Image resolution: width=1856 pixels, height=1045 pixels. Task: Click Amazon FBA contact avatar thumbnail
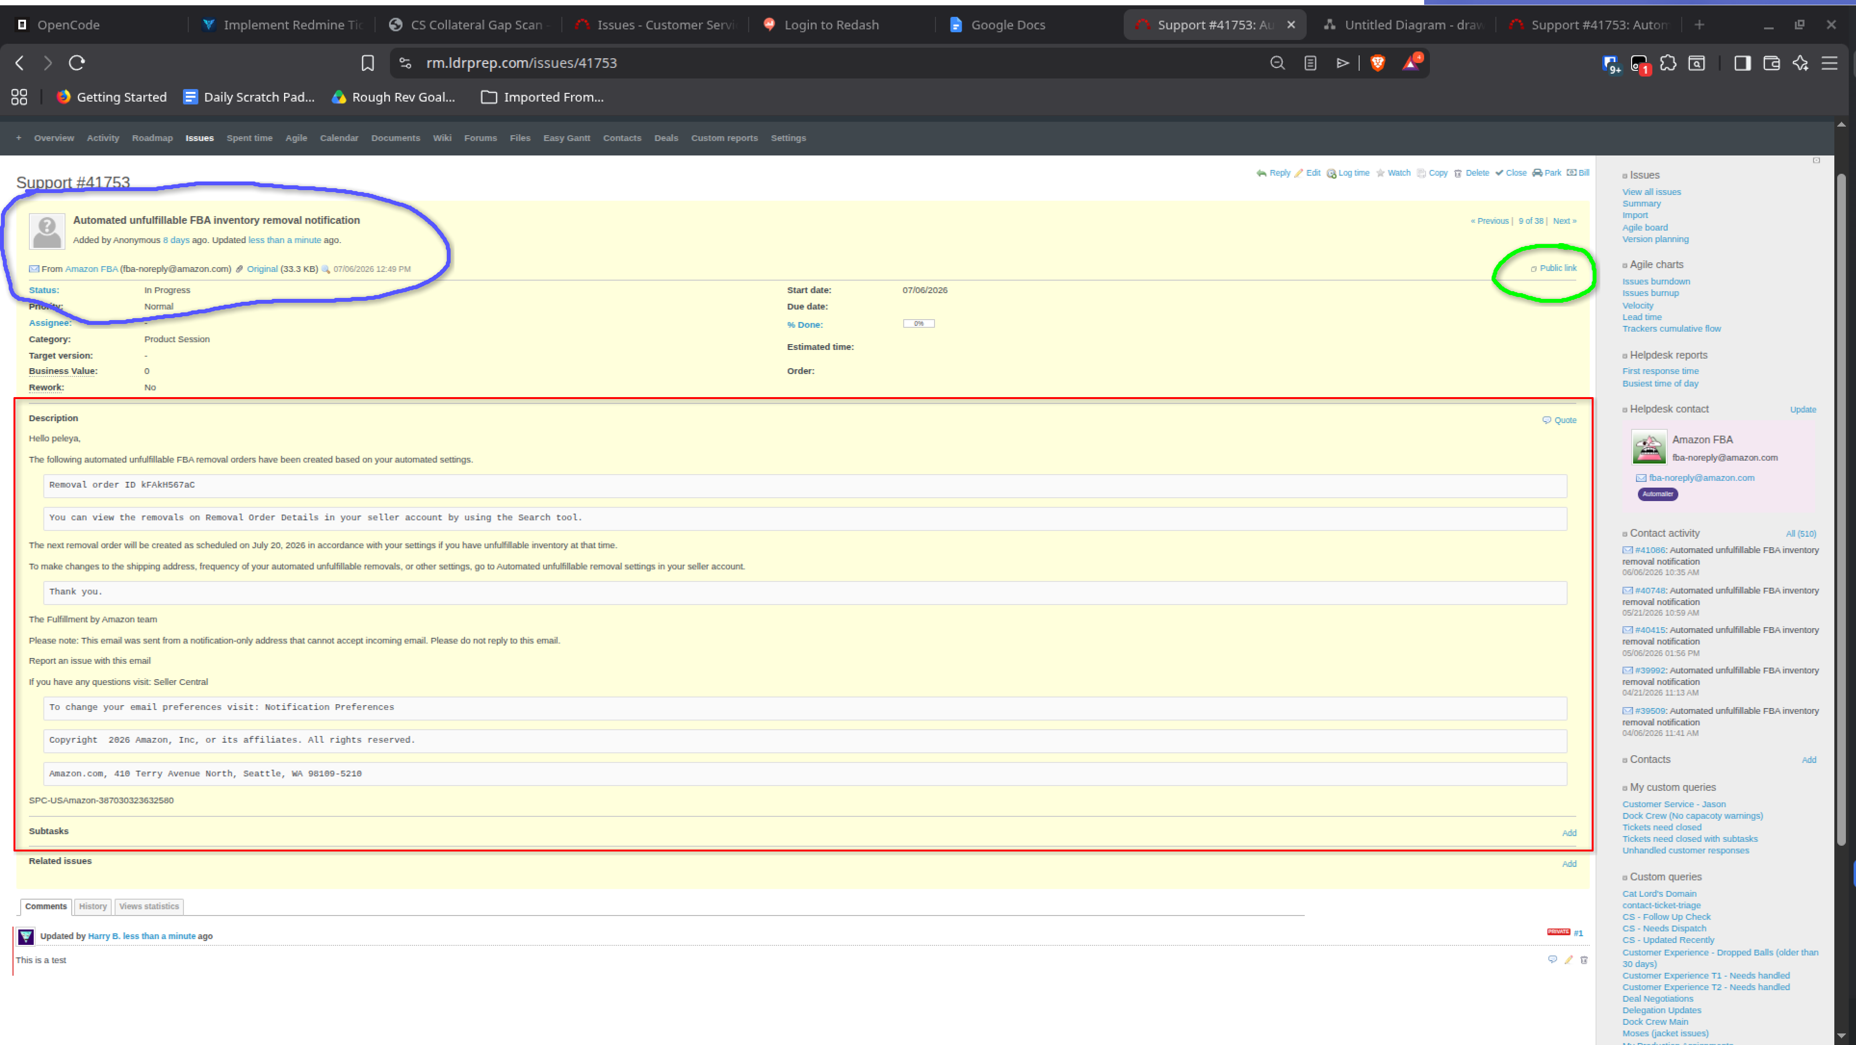1648,447
